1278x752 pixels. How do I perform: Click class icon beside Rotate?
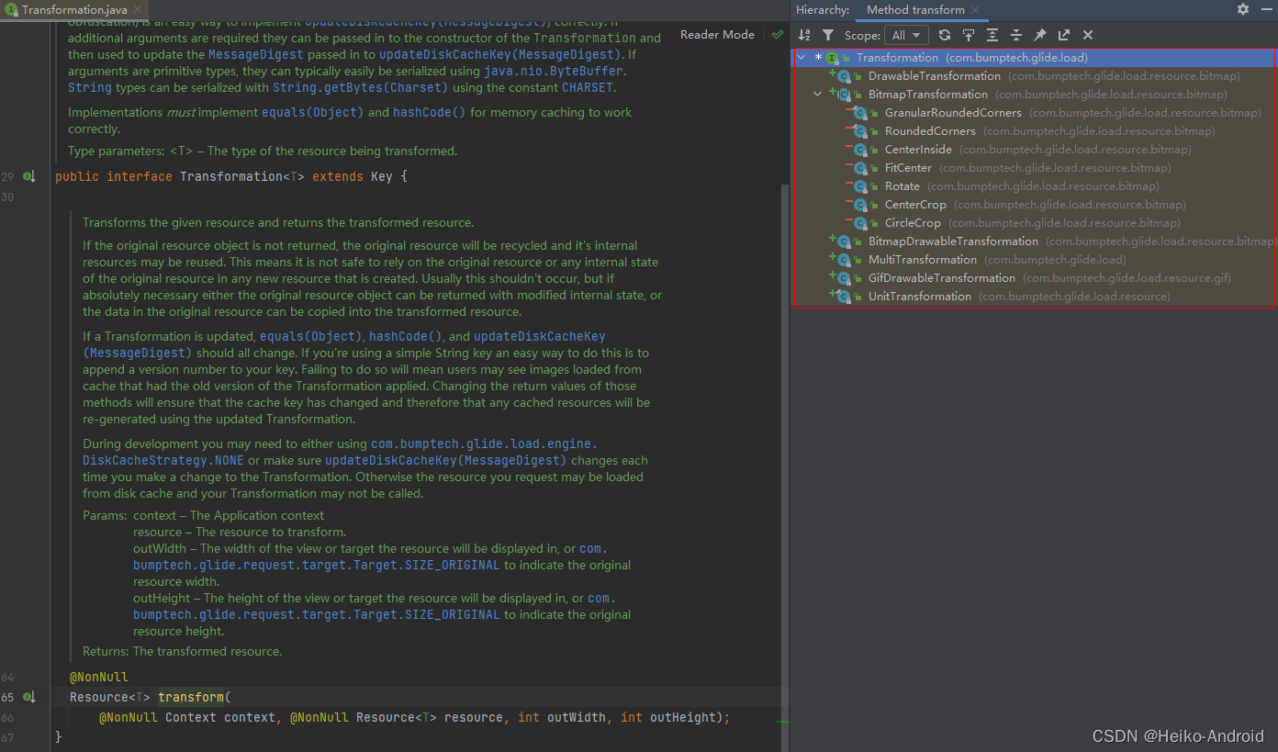tap(860, 185)
